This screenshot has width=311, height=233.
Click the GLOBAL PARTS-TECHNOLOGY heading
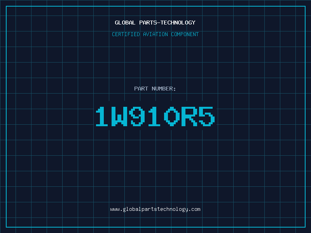tap(155, 23)
